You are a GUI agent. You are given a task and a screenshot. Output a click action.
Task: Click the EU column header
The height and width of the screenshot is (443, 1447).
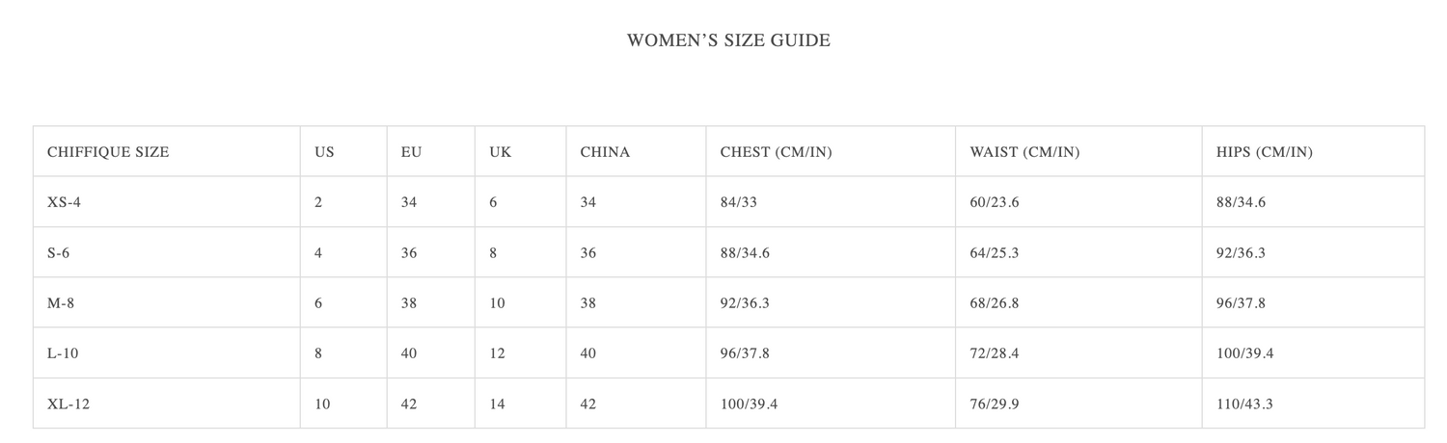pyautogui.click(x=411, y=152)
